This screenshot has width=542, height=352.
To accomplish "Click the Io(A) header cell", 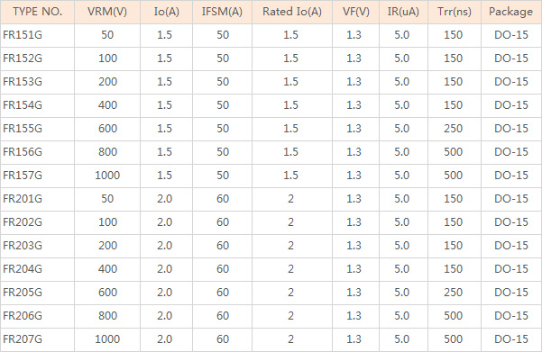I will (x=167, y=12).
